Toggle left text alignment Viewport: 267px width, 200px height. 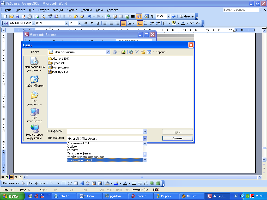coord(105,23)
